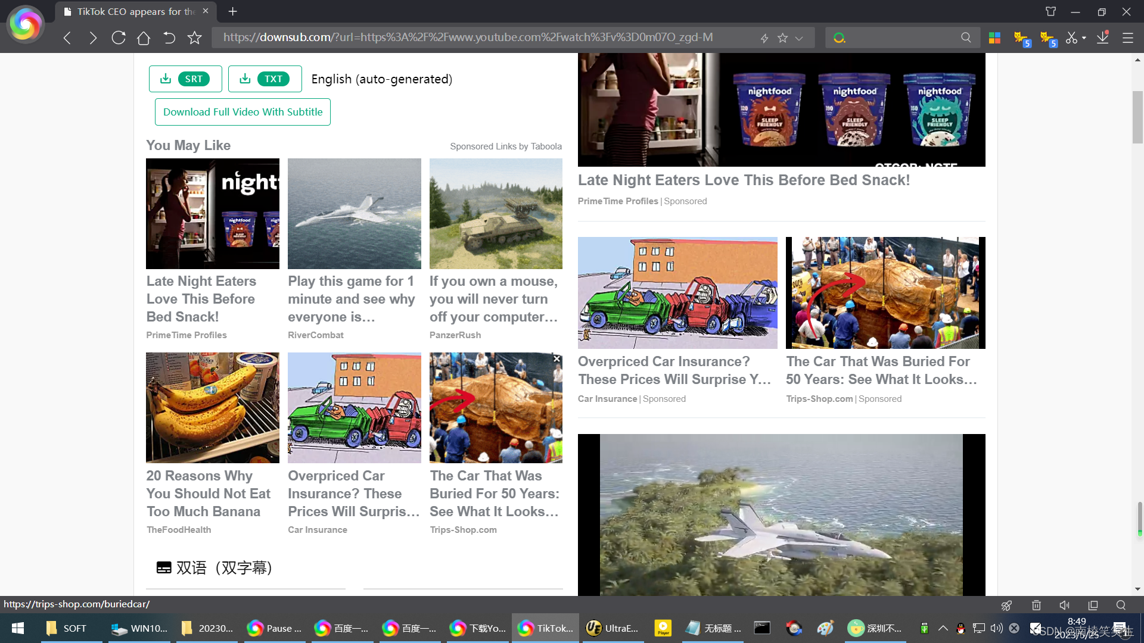Expand the address bar dropdown arrow

click(x=799, y=38)
